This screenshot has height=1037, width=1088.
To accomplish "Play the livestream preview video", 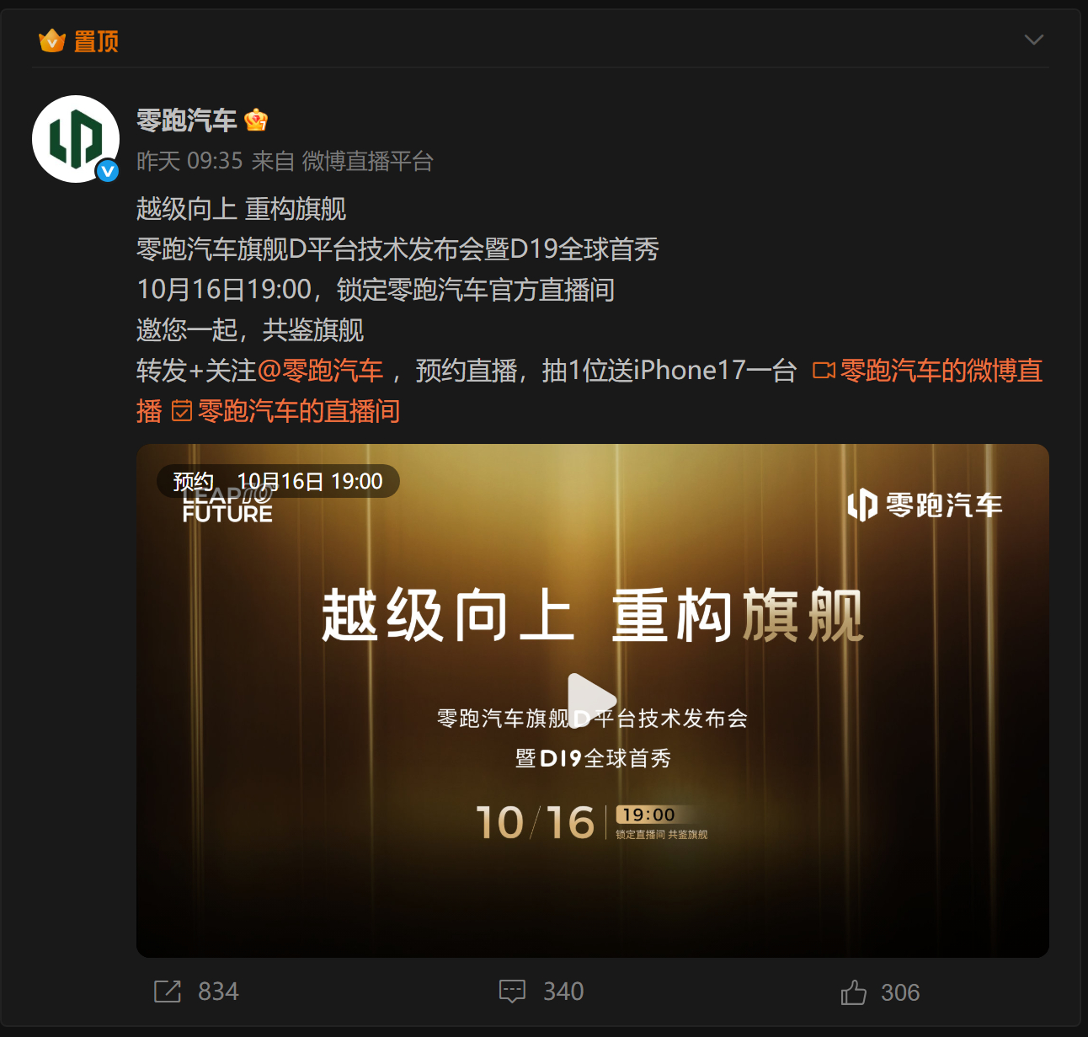I will click(x=592, y=700).
